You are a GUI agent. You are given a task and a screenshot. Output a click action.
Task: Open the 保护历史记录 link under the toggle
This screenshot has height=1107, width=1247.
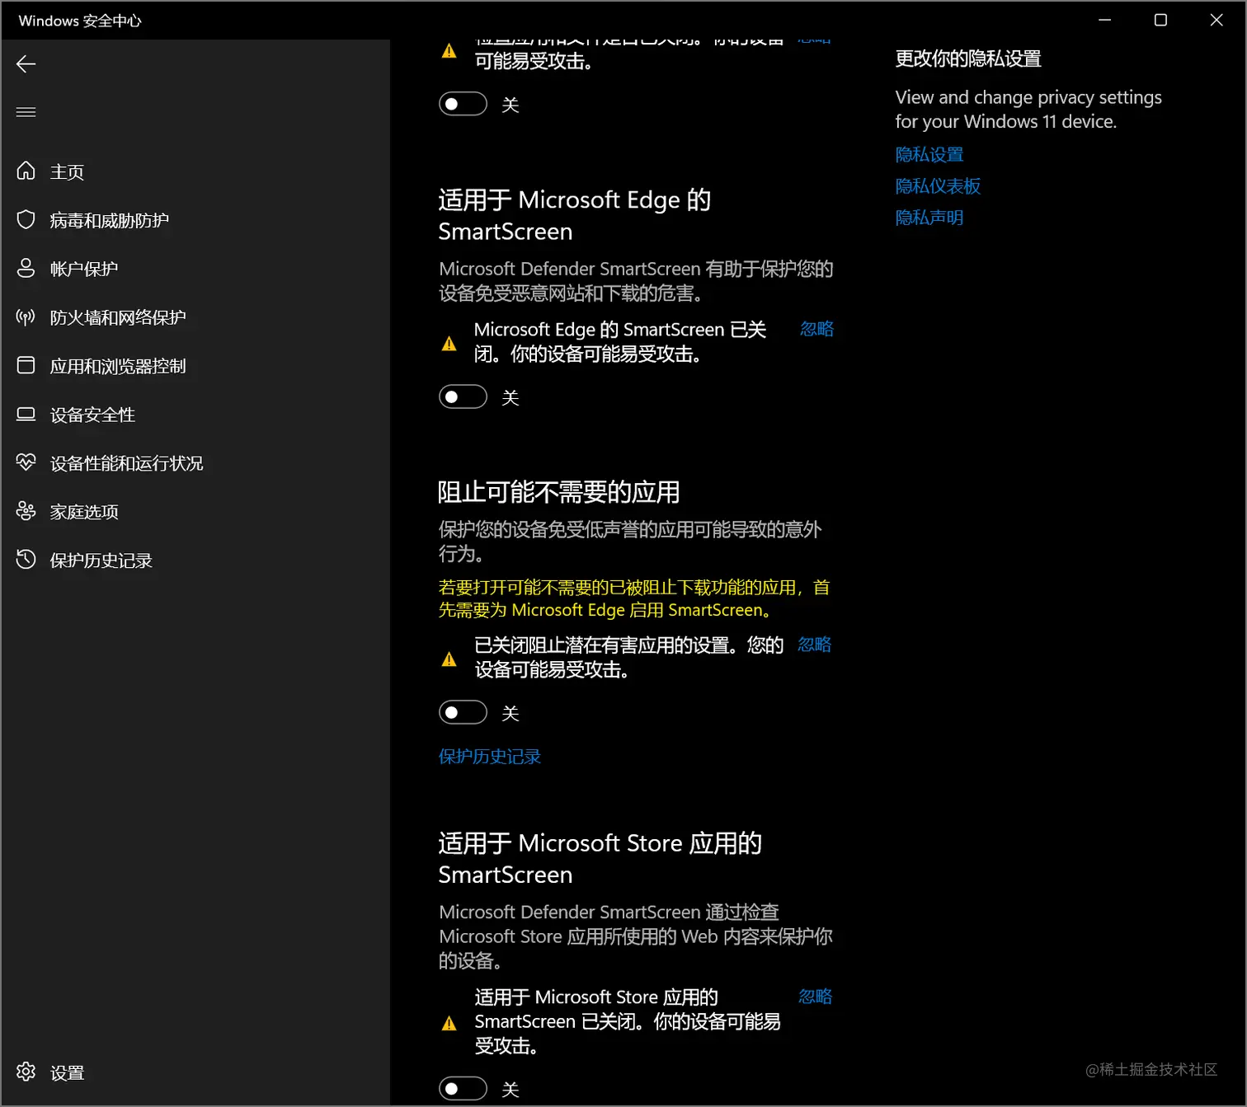[490, 757]
